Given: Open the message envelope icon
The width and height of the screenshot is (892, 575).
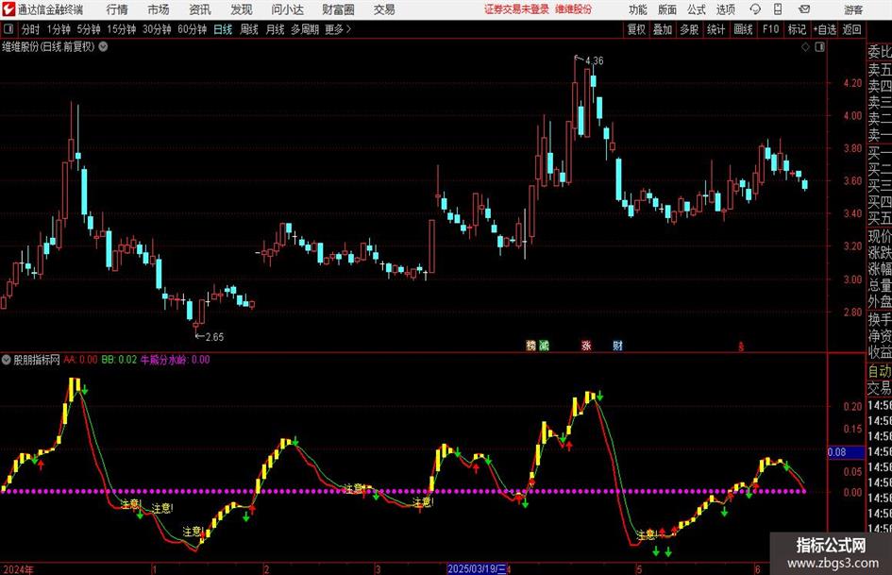Looking at the screenshot, I should click(804, 9).
